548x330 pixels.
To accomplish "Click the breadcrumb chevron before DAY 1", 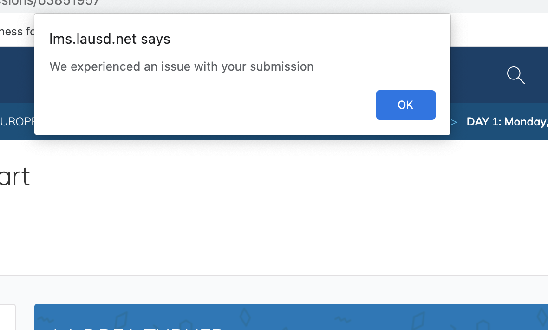I will [454, 122].
